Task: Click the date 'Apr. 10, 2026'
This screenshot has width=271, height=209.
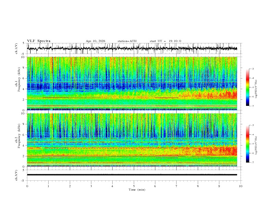Action: 95,41
